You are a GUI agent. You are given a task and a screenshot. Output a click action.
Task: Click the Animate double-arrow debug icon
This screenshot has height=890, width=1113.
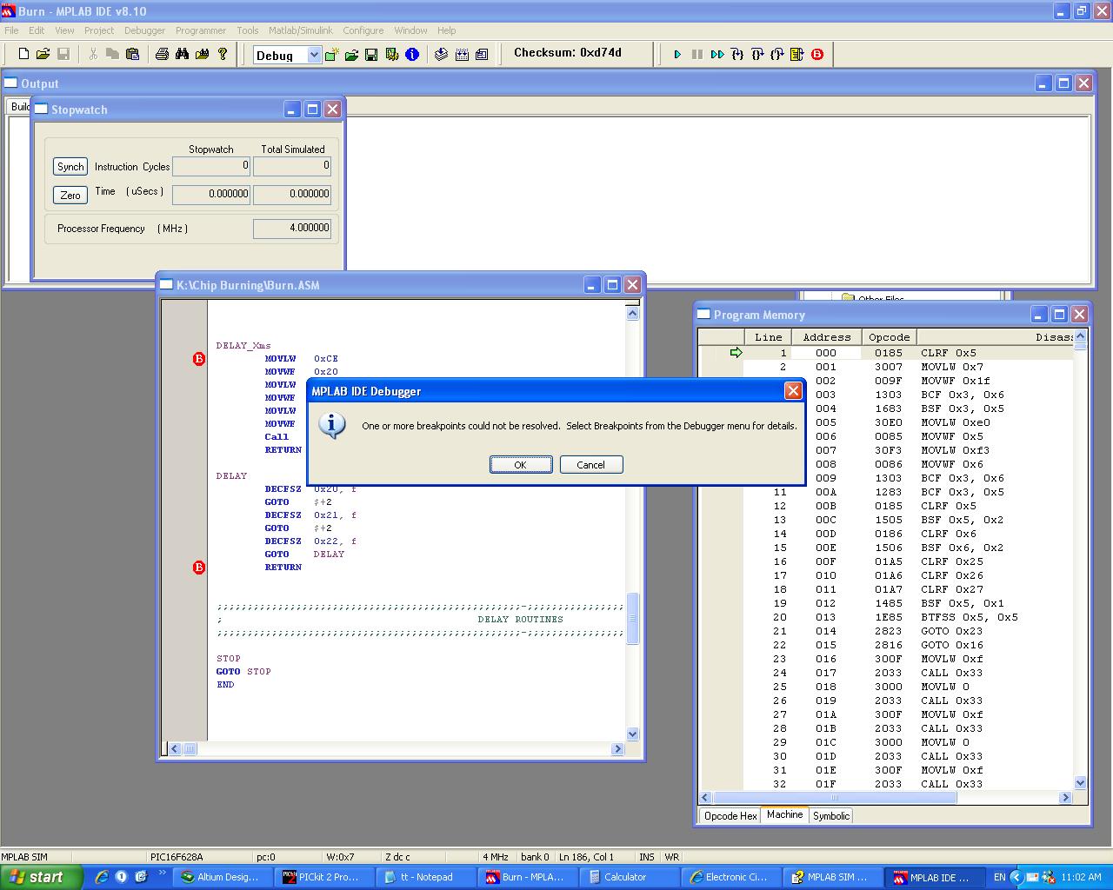pos(717,55)
